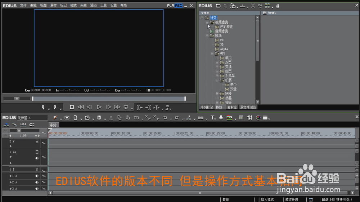Open the title creation T tool
Screen dimensions: 360x202
[212, 118]
